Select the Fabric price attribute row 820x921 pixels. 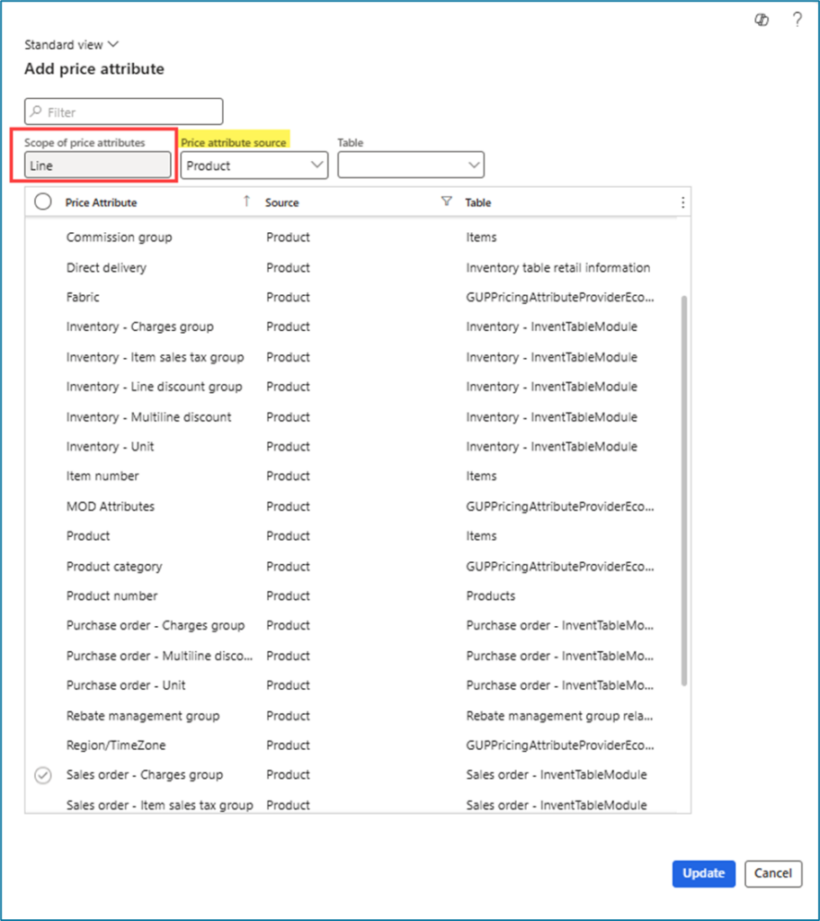(83, 297)
